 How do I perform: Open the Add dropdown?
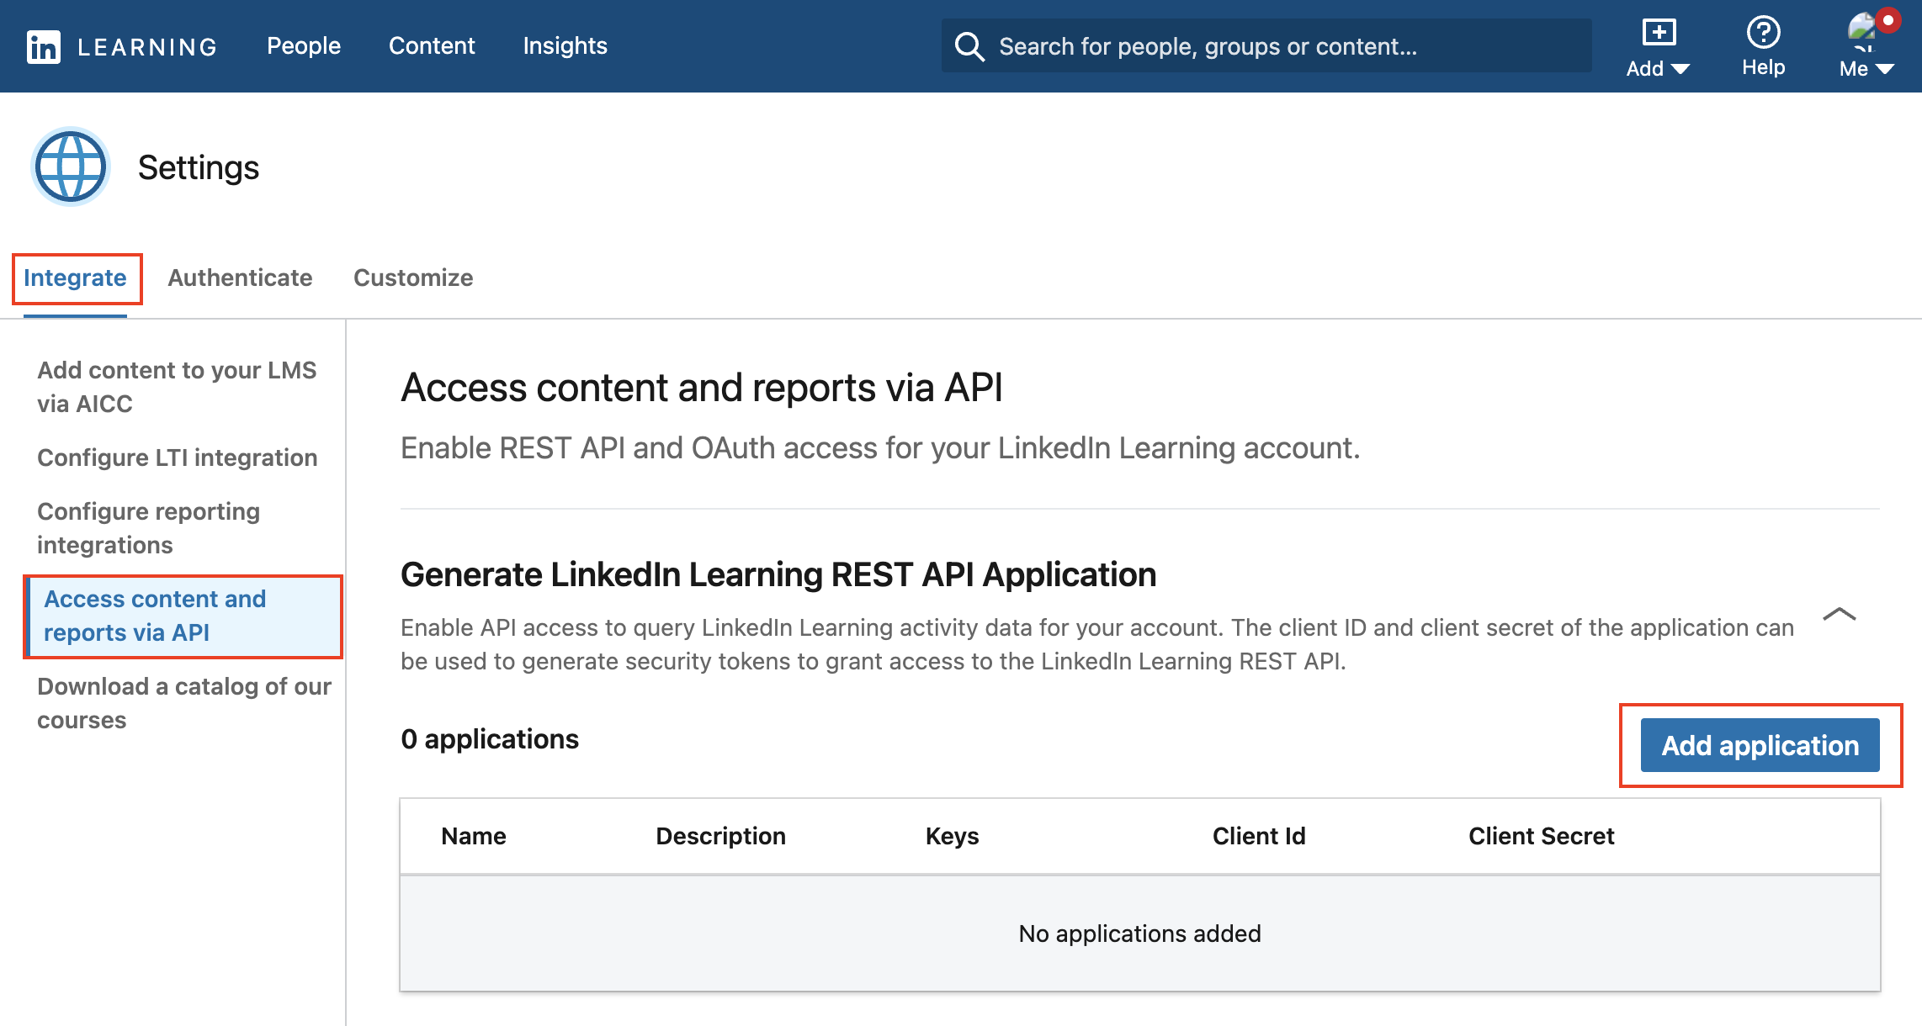(x=1658, y=48)
